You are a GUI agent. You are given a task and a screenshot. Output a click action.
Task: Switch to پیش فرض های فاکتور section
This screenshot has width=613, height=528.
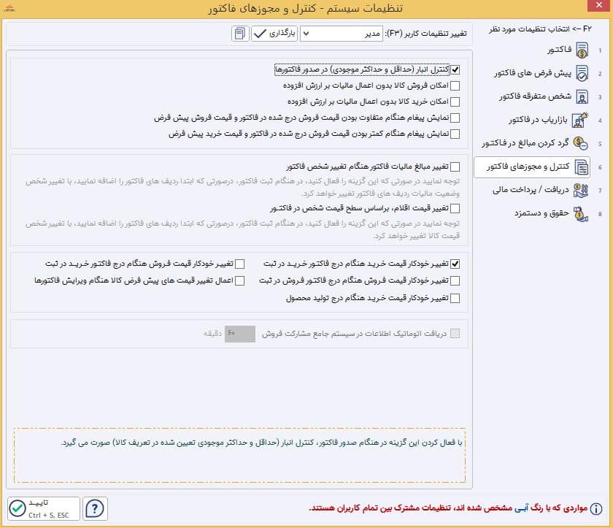tap(532, 74)
